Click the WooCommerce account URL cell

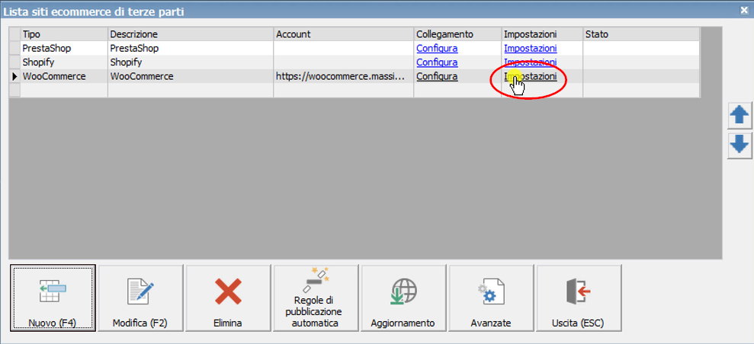coord(344,76)
